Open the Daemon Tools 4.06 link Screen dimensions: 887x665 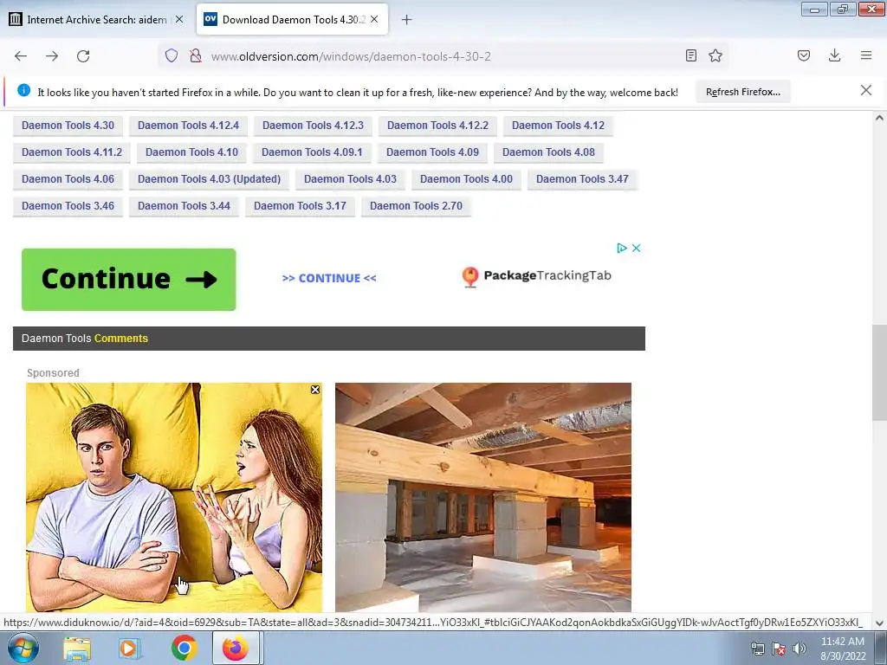[x=68, y=179]
